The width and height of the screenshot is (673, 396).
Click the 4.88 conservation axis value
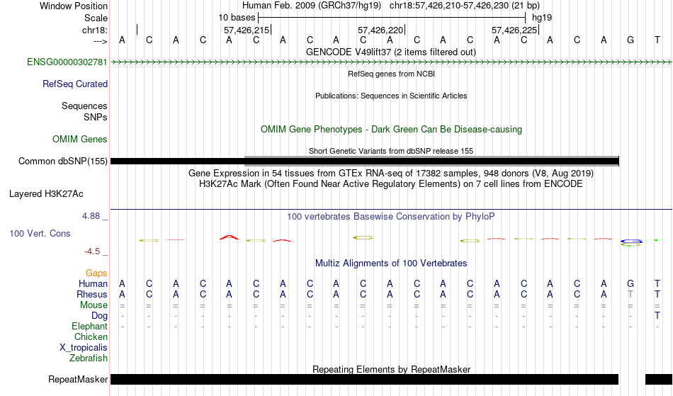point(91,216)
